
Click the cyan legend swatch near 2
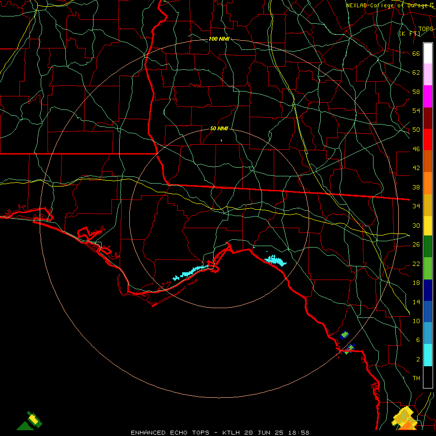pyautogui.click(x=428, y=355)
